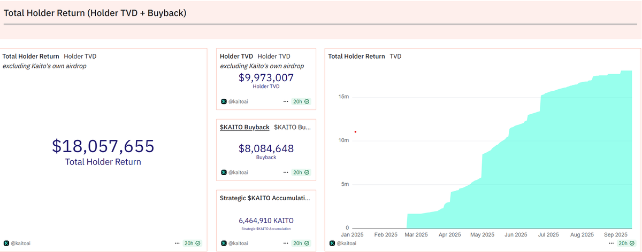Click the kaitoai avatar below the area chart
Image resolution: width=642 pixels, height=252 pixels.
(x=332, y=243)
